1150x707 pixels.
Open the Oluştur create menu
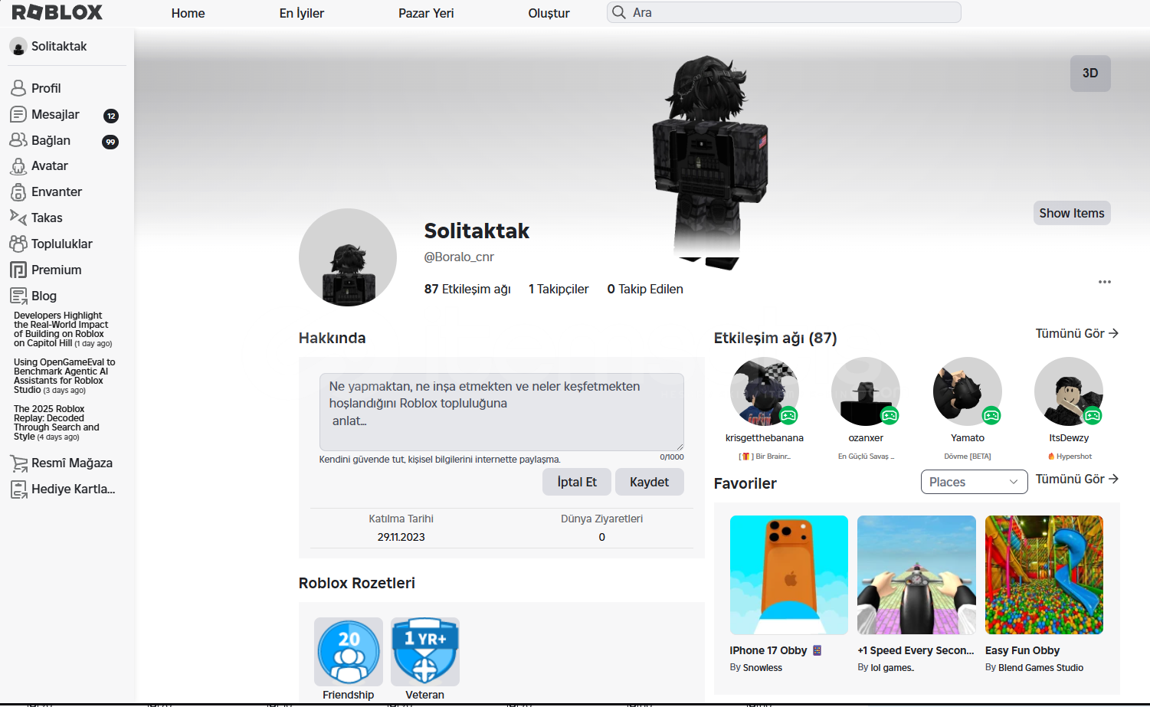(x=549, y=13)
